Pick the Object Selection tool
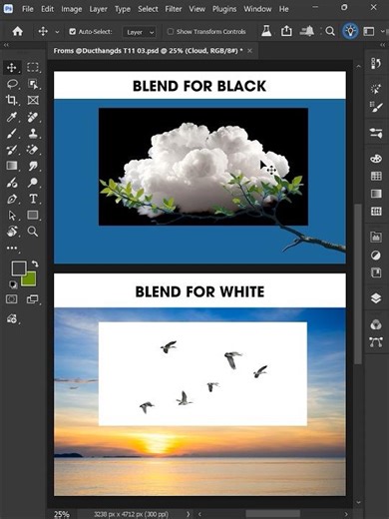Image resolution: width=389 pixels, height=519 pixels. 33,84
